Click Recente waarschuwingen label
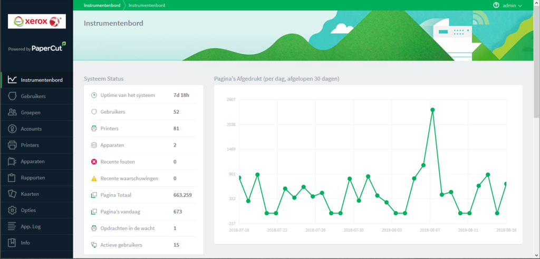 pyautogui.click(x=129, y=178)
